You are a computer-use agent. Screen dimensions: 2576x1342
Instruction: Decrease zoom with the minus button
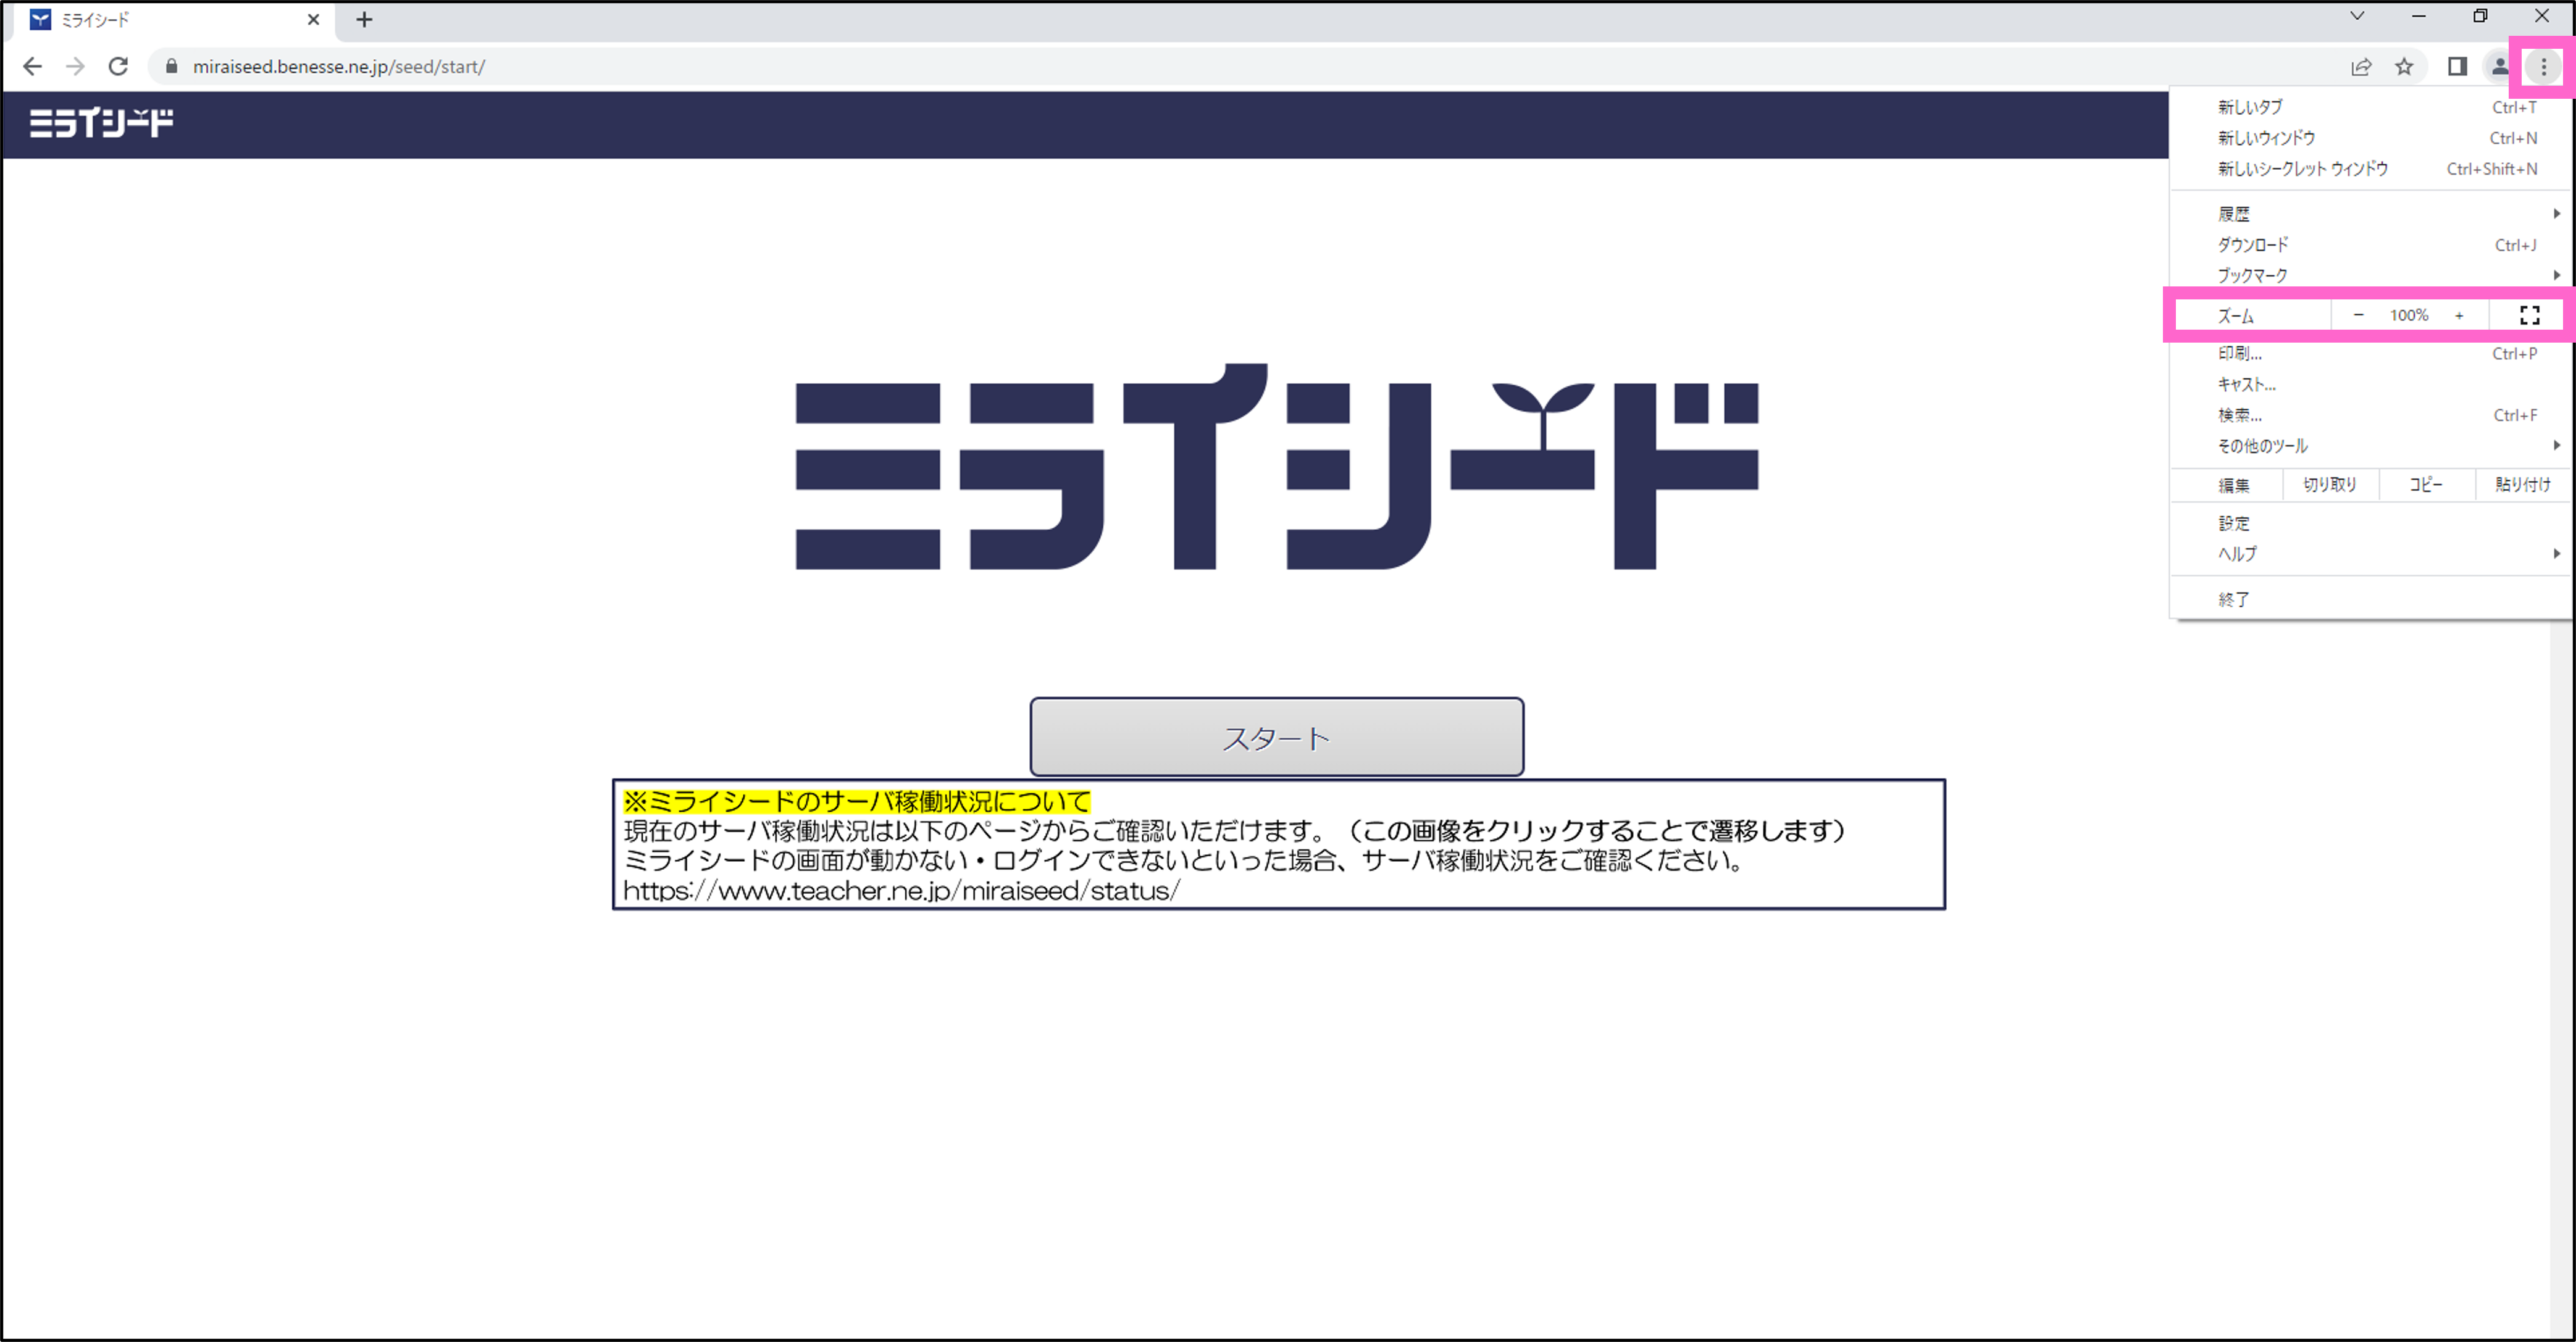click(2358, 316)
